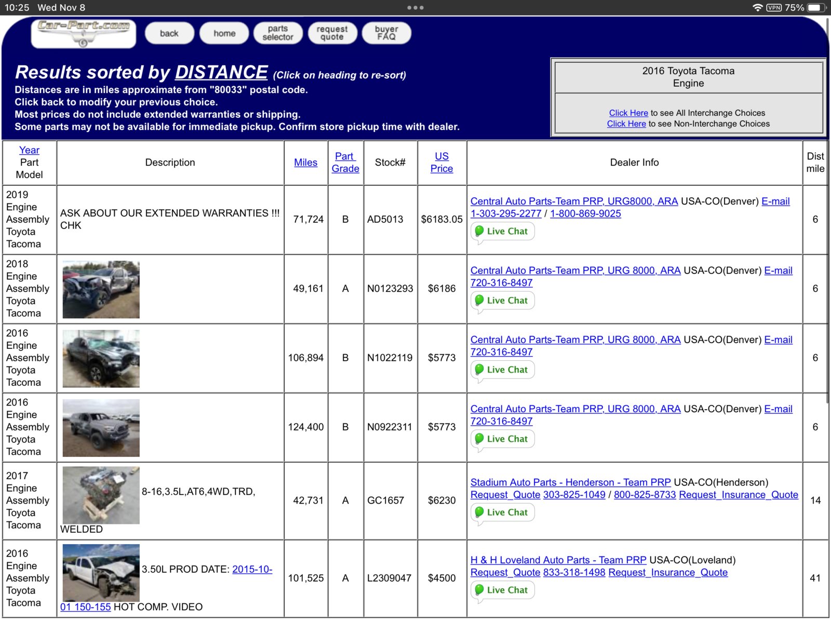The image size is (831, 623).
Task: Open Live Chat for stock N0922311
Action: (x=502, y=439)
